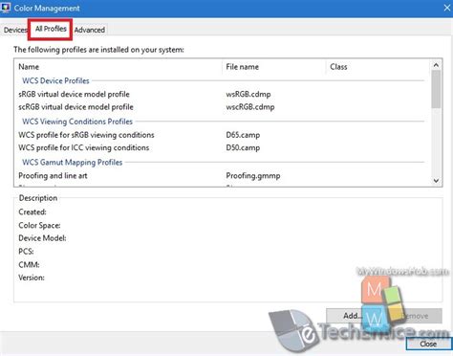
Task: Switch to the Devices tab
Action: coord(14,30)
